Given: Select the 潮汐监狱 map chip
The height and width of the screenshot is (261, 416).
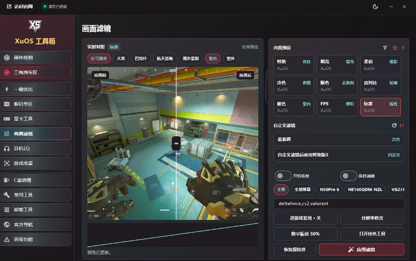Looking at the screenshot, I should pyautogui.click(x=191, y=58).
